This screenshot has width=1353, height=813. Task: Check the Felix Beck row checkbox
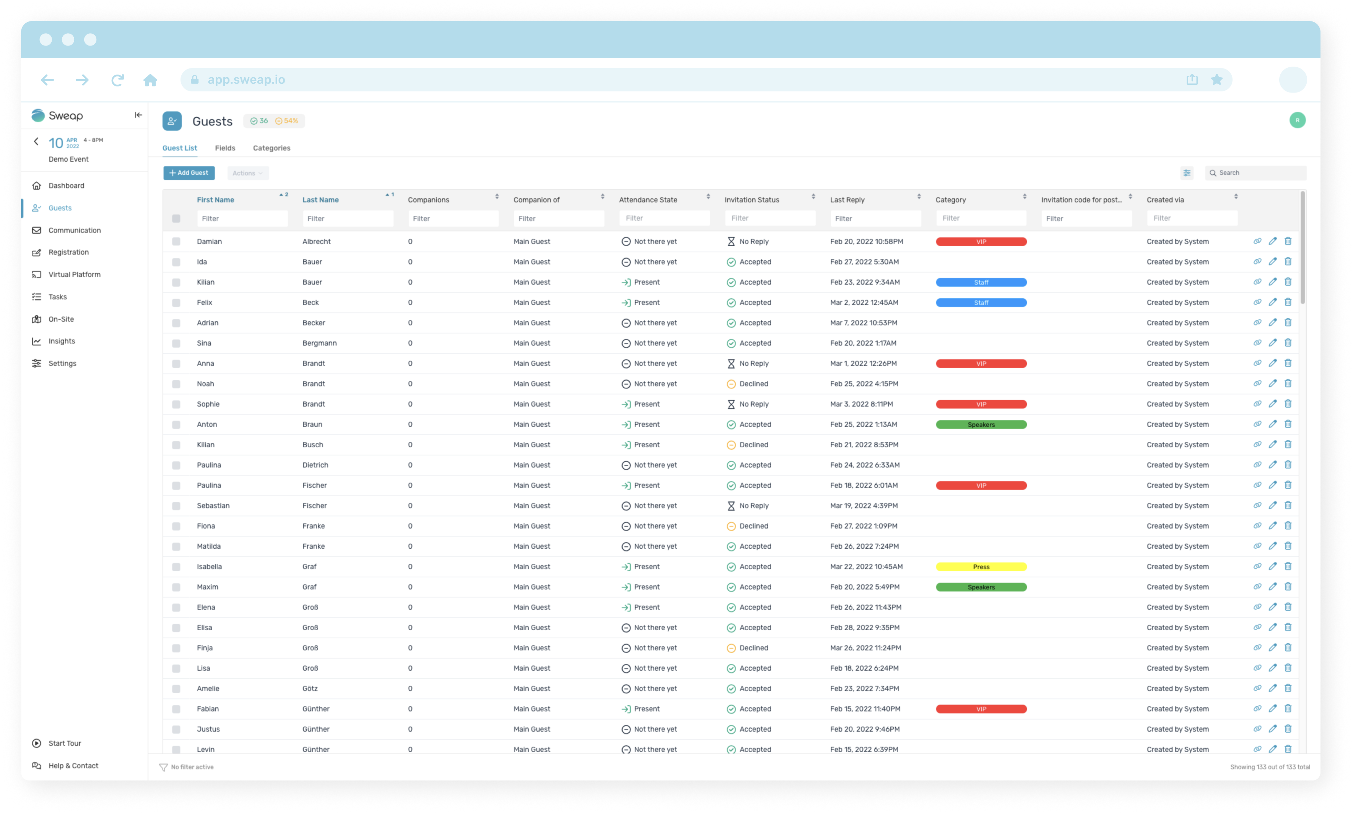pos(176,302)
